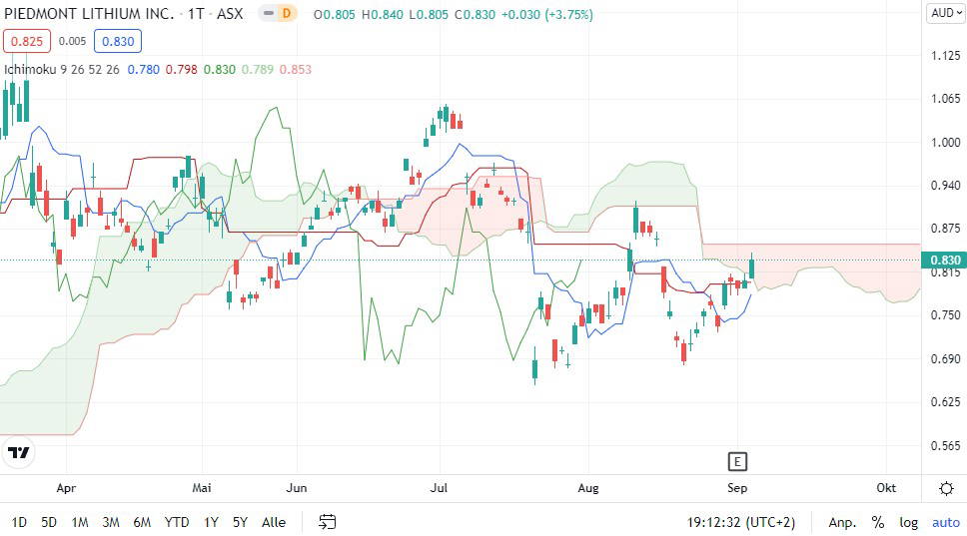The height and width of the screenshot is (536, 967).
Task: Click the 0.005 spread value
Action: (x=72, y=41)
